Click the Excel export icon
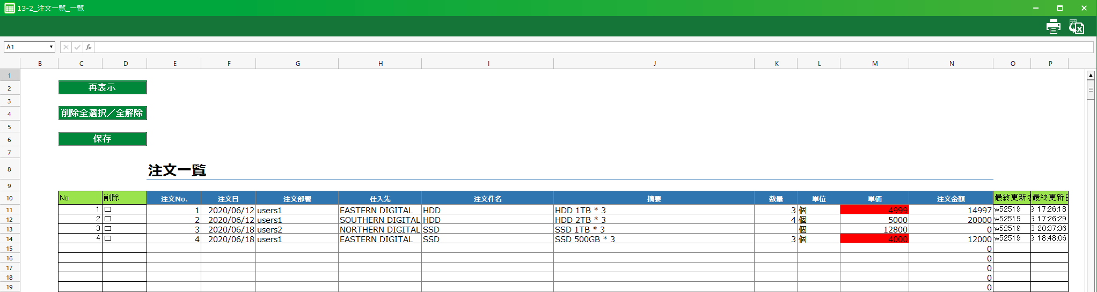The height and width of the screenshot is (292, 1097). click(1076, 26)
